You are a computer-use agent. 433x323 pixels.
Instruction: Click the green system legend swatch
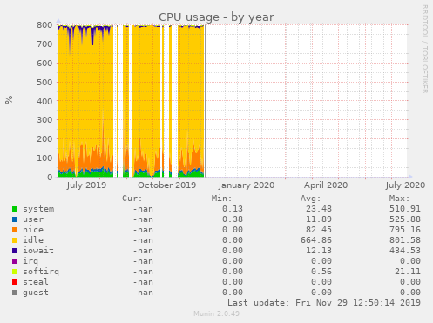click(x=15, y=209)
